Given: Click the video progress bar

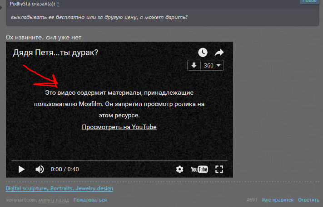Looking at the screenshot, I should pos(118,160).
